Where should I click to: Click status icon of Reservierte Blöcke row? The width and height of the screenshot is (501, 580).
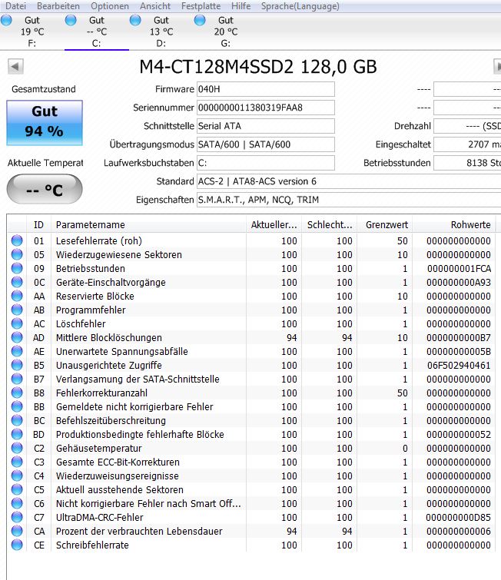17,296
